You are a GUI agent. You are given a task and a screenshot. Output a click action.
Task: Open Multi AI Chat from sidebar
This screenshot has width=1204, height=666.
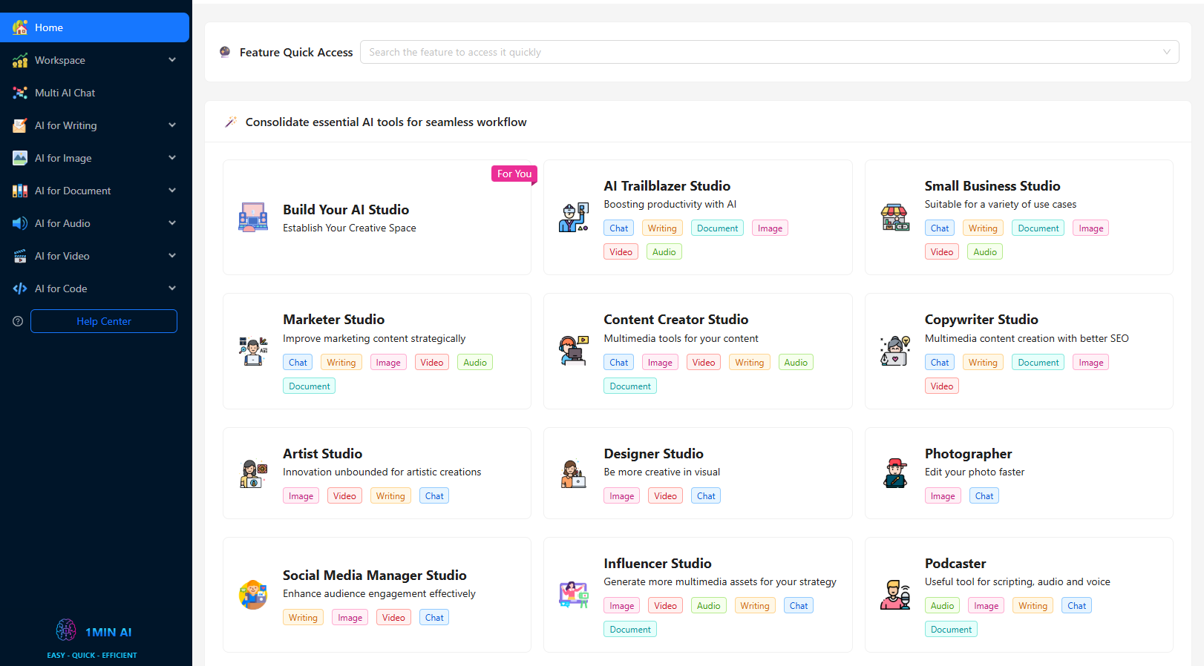click(x=65, y=93)
